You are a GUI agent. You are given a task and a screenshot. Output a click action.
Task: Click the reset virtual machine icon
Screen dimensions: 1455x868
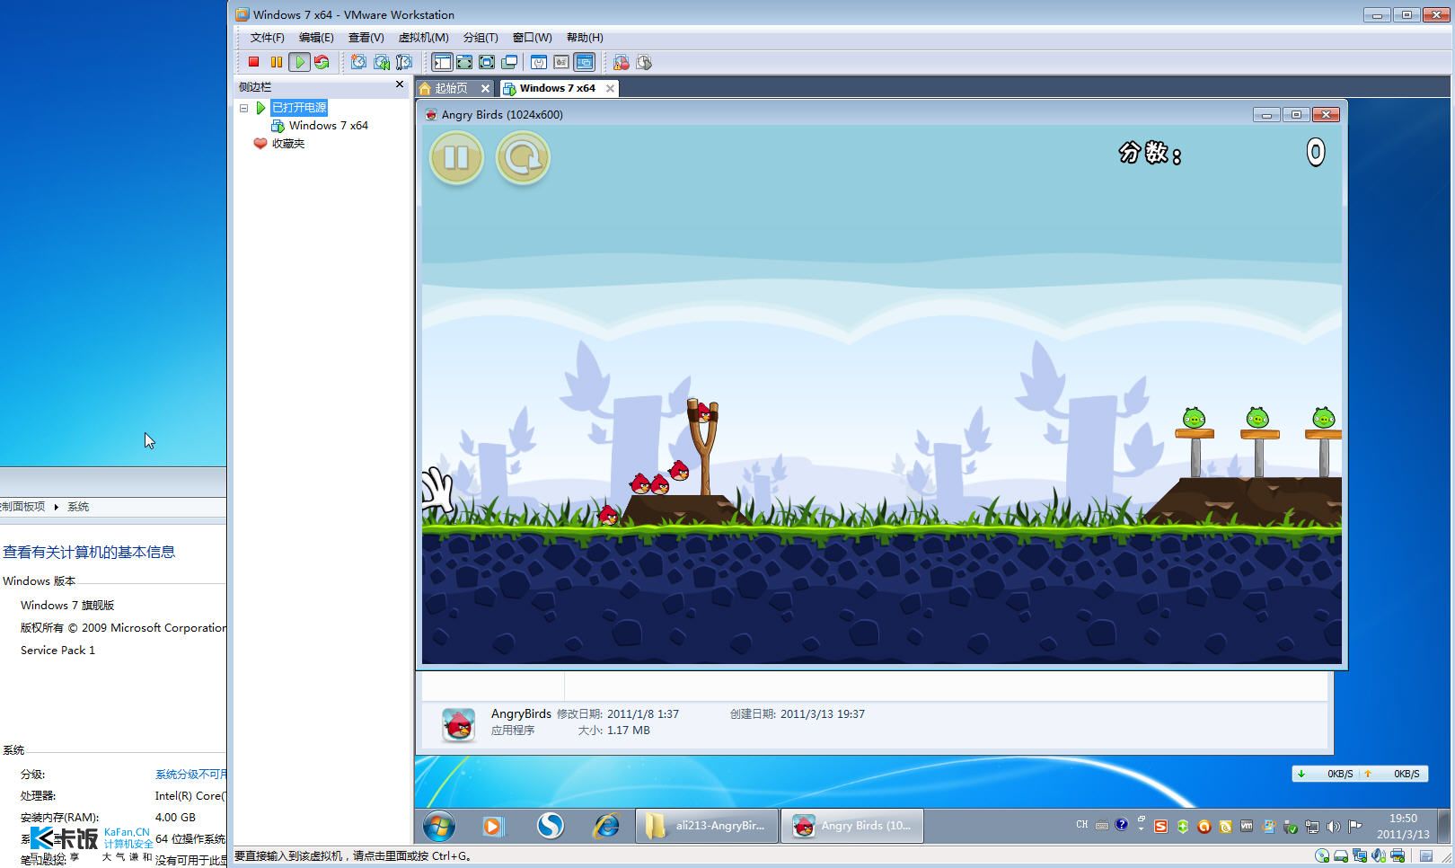[x=322, y=62]
